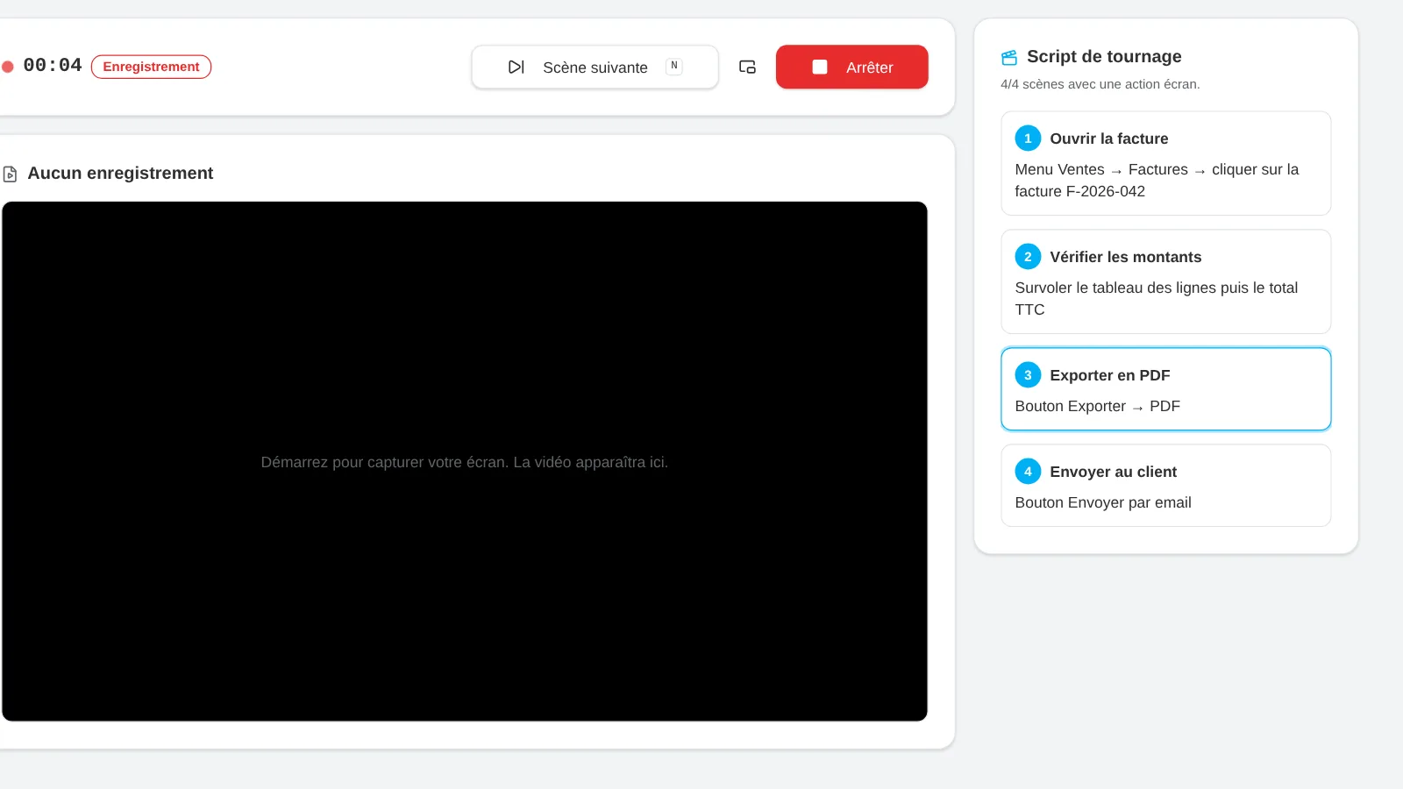Click the Enregistrement status badge
Screen dimensions: 1403x789
[151, 67]
